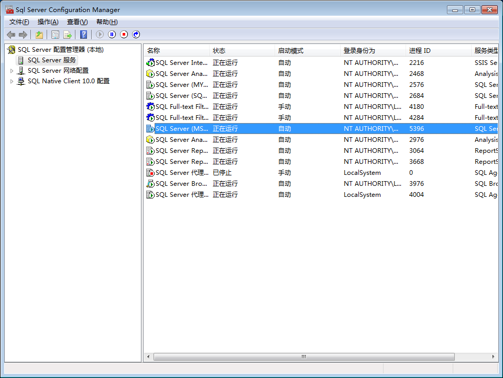Click Full-text Filter icon with PID 4180
Viewport: 503px width, 378px height.
pyautogui.click(x=150, y=106)
